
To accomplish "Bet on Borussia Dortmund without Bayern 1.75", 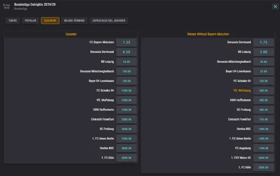I will [x=263, y=42].
